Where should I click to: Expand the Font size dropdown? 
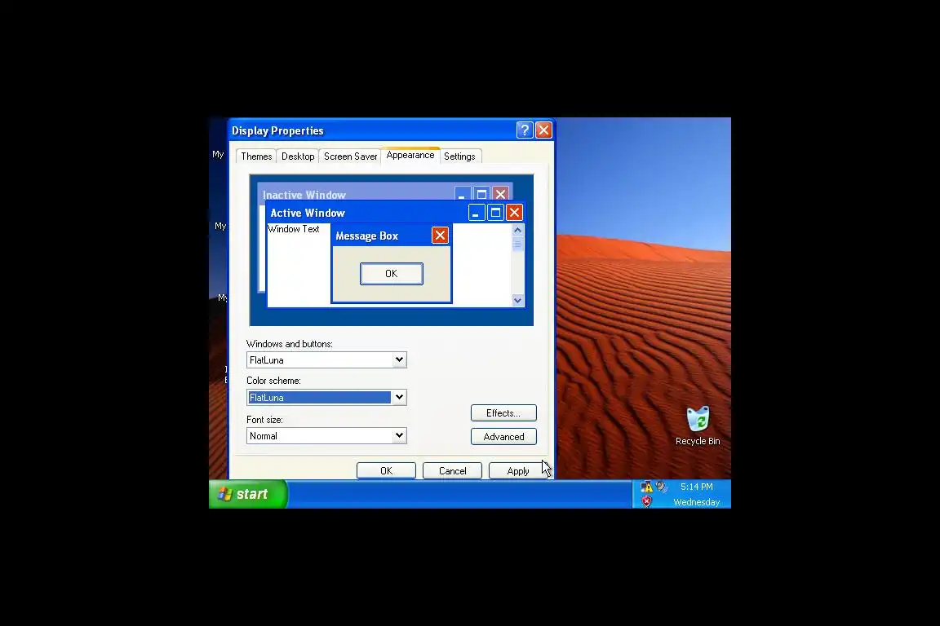[x=399, y=435]
